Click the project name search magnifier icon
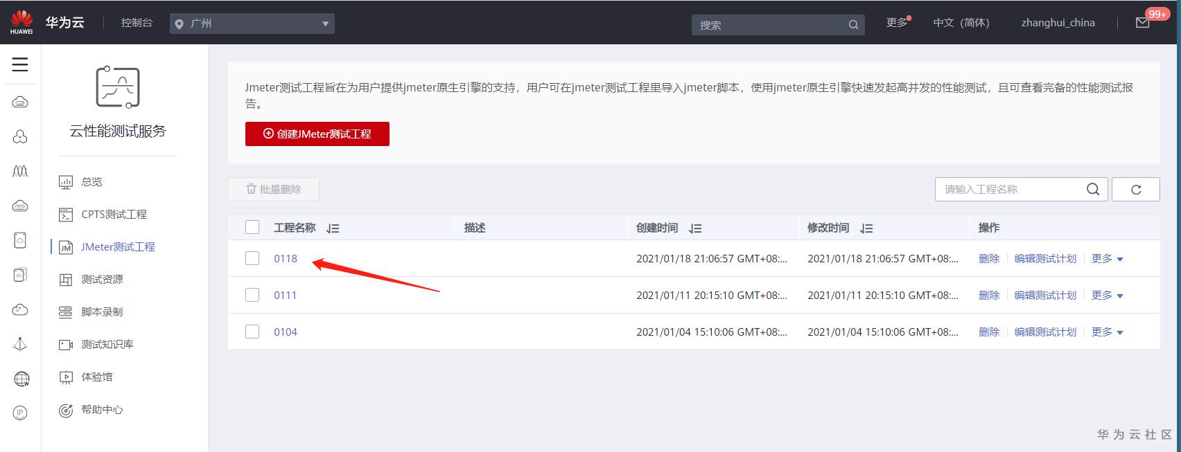 1093,189
